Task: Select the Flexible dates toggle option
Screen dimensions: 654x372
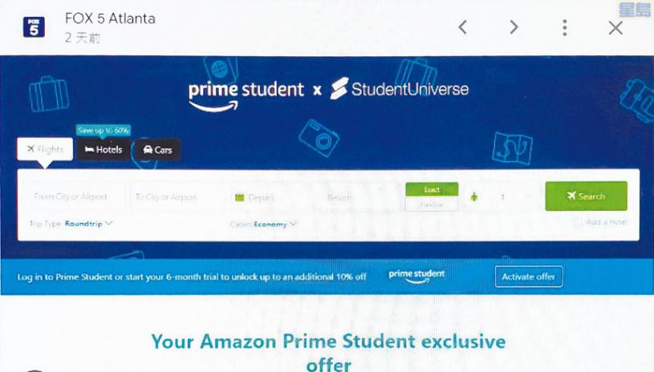Action: click(x=432, y=204)
